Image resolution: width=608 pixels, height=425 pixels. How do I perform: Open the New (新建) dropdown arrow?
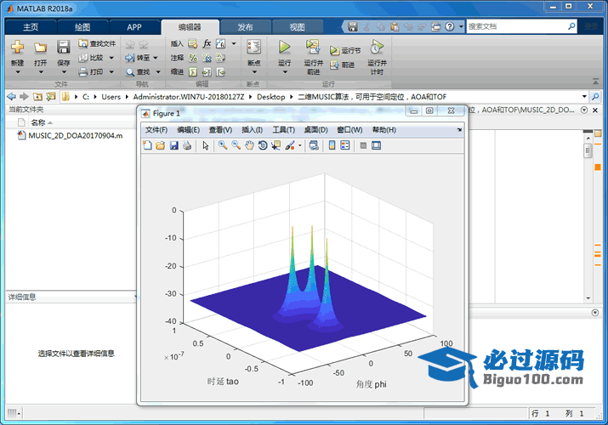coord(18,72)
